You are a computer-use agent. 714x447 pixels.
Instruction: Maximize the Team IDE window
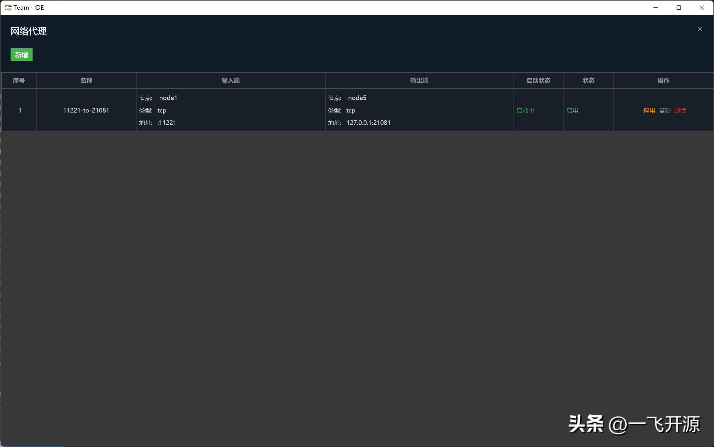(x=679, y=7)
